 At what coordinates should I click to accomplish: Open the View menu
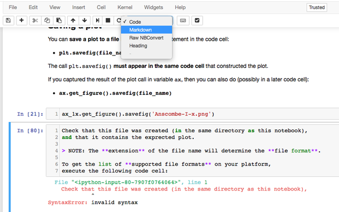pos(55,7)
